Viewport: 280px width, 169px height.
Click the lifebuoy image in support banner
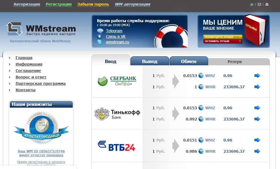[170, 36]
